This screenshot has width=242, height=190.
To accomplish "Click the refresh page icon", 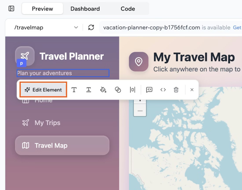I will pyautogui.click(x=91, y=27).
